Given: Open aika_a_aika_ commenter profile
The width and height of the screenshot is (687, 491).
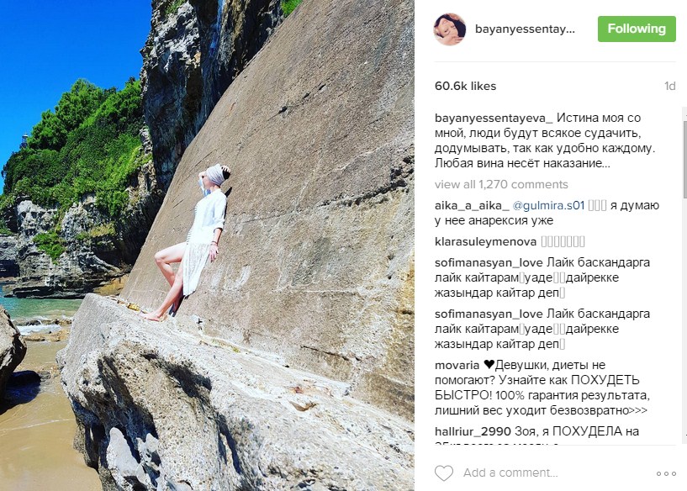Looking at the screenshot, I should click(x=472, y=205).
